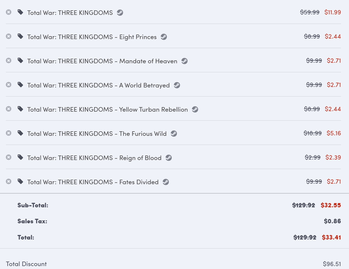The height and width of the screenshot is (269, 349).
Task: Click Steam icon beside A World Betrayed
Action: click(177, 85)
